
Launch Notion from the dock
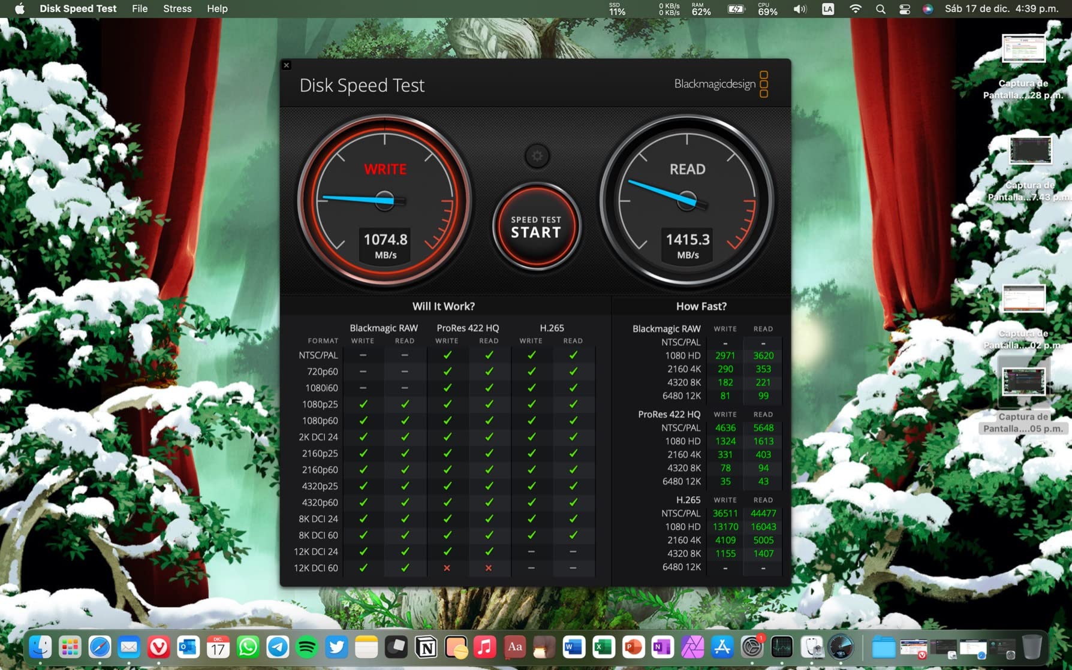point(426,647)
